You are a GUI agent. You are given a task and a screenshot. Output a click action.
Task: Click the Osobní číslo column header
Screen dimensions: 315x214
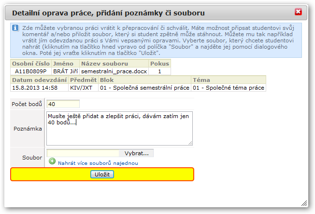31,64
